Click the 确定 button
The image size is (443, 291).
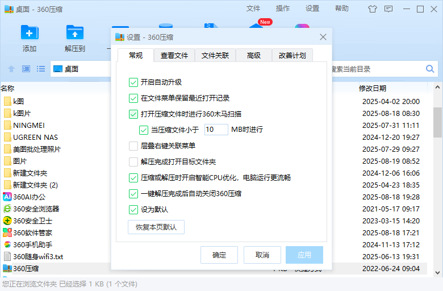[x=219, y=255]
